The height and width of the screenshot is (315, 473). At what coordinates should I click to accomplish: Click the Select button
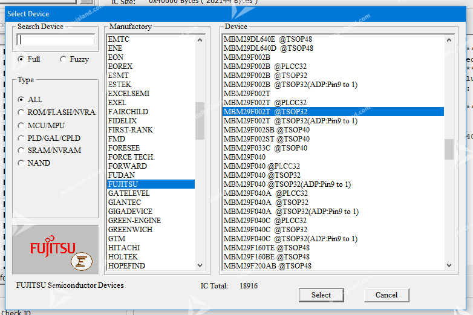(321, 295)
